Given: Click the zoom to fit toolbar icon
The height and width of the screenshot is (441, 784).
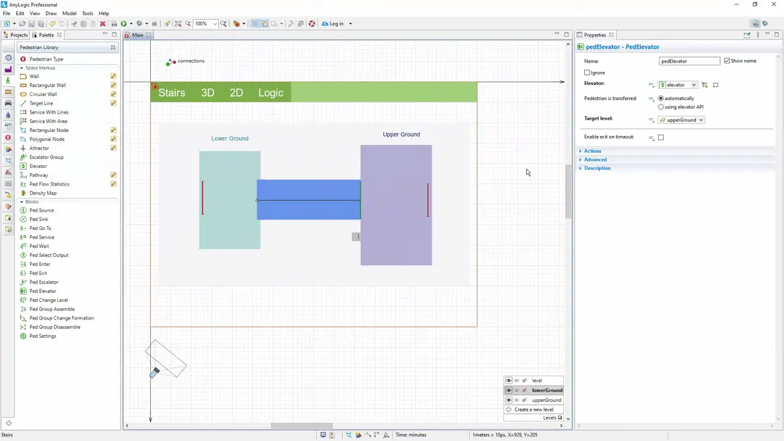Looking at the screenshot, I should pyautogui.click(x=178, y=24).
